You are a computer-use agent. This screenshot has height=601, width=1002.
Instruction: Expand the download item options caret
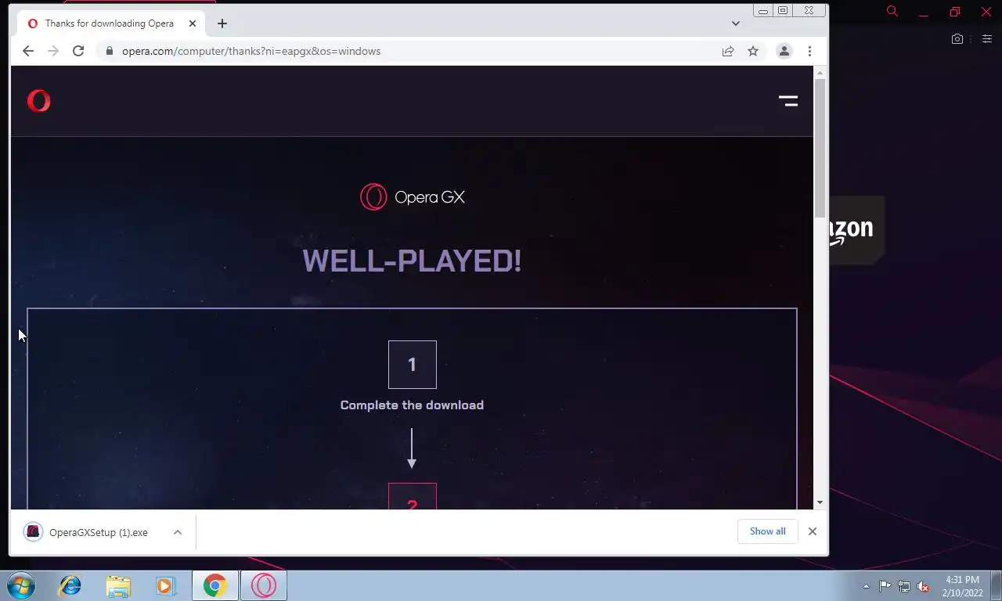pyautogui.click(x=178, y=532)
